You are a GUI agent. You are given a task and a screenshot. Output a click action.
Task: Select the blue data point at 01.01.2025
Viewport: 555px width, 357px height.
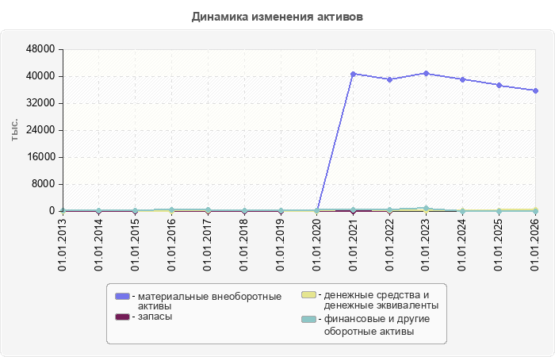tap(499, 86)
